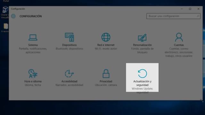Click 'Hora e idioma' label

click(x=33, y=81)
